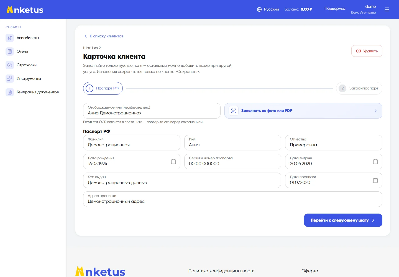Expand the Заполнить по фото chevron

(376, 111)
